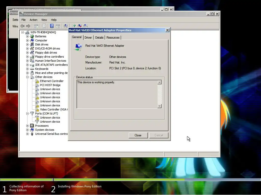Viewport: 261px width, 195px height.
Task: Click the Video Controller warning icon
Action: pyautogui.click(x=37, y=109)
